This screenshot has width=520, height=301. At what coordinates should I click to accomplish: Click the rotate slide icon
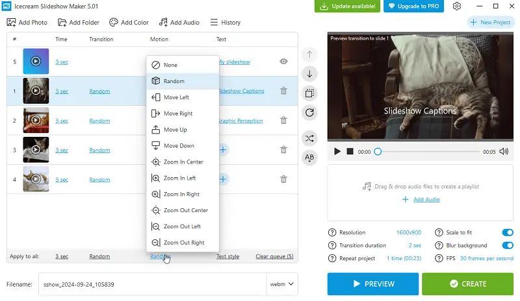point(309,112)
